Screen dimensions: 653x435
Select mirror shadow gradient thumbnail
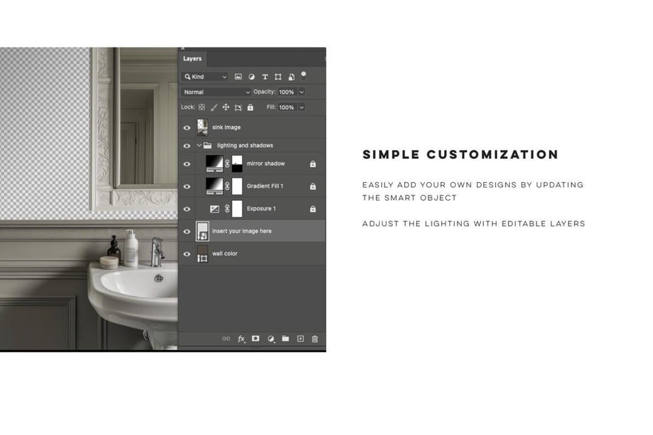(x=214, y=163)
